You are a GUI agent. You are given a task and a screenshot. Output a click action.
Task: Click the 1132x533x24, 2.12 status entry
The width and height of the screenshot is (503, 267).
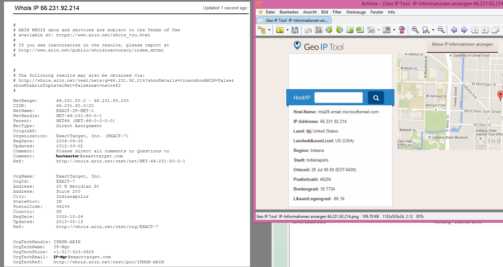[x=398, y=217]
